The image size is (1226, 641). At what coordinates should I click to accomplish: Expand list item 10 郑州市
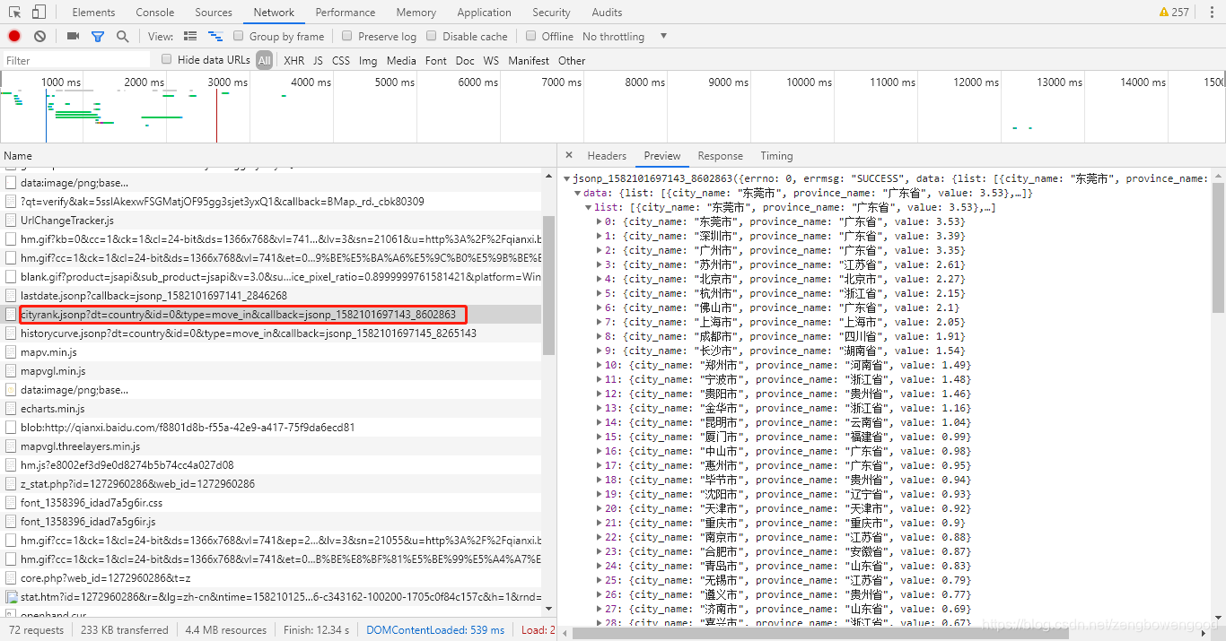coord(600,365)
